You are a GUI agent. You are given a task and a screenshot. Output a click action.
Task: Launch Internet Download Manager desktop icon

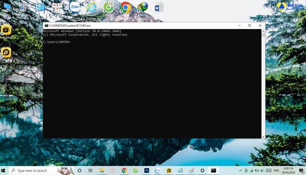coord(143,7)
